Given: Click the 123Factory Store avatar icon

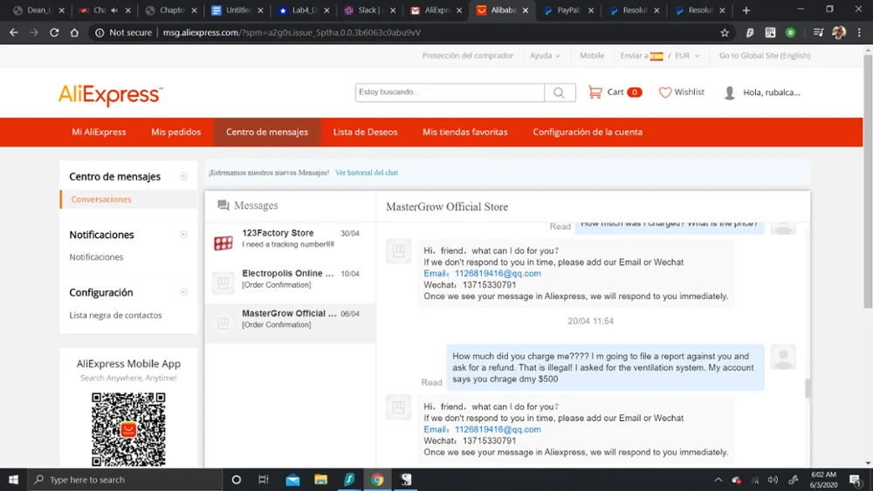Looking at the screenshot, I should point(223,242).
